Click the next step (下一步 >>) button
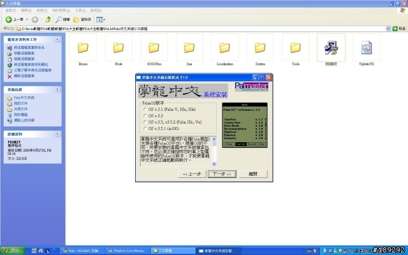The image size is (408, 255). pos(222,174)
